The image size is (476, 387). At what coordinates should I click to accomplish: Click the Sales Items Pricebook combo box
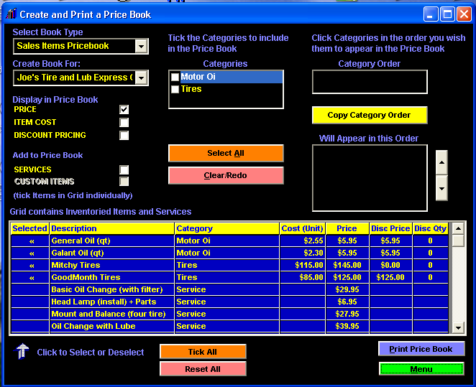[x=81, y=47]
